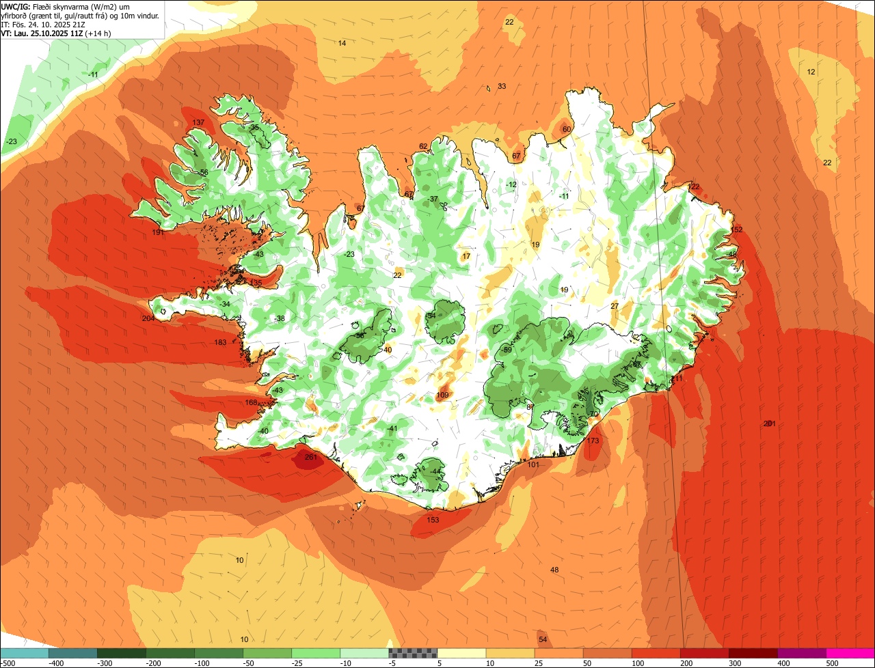Click the magenta legend swatch above 500
The image size is (875, 668).
(850, 653)
